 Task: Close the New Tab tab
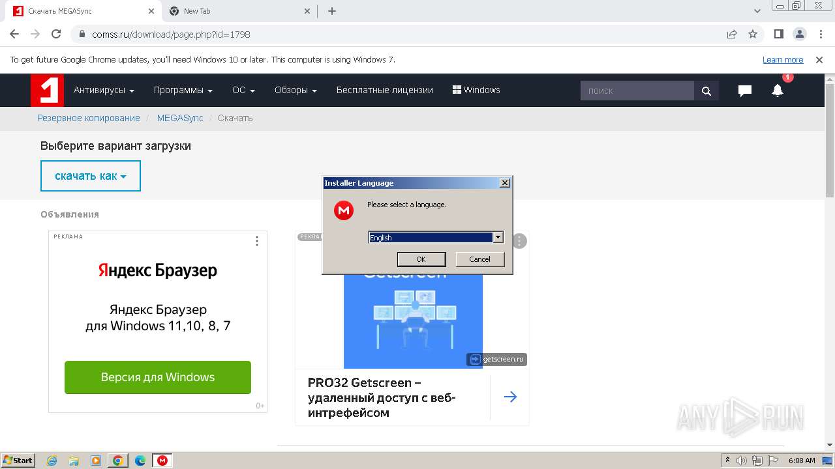click(x=308, y=11)
